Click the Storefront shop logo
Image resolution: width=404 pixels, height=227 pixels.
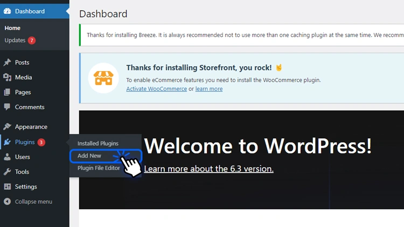click(x=103, y=77)
